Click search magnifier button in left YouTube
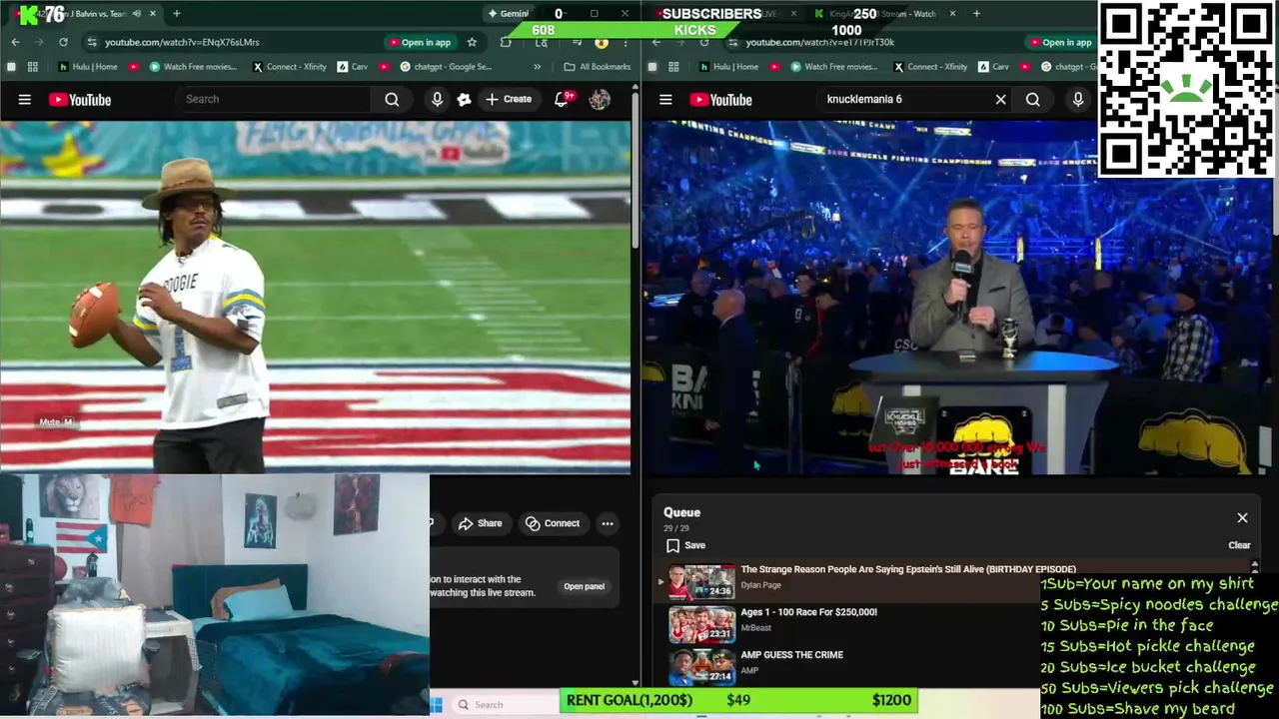The height and width of the screenshot is (719, 1279). [x=392, y=99]
